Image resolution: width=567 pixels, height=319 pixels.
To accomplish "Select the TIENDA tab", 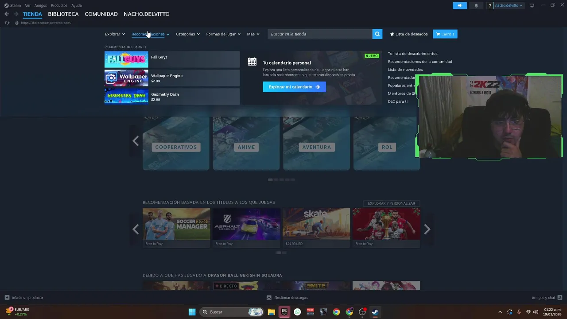I will coord(32,14).
